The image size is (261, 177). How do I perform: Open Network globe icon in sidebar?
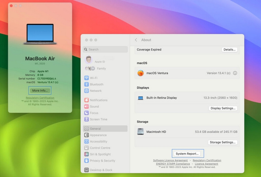pos(86,91)
